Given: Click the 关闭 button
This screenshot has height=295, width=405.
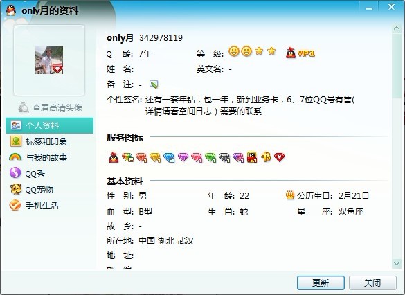Looking at the screenshot, I should (x=372, y=283).
